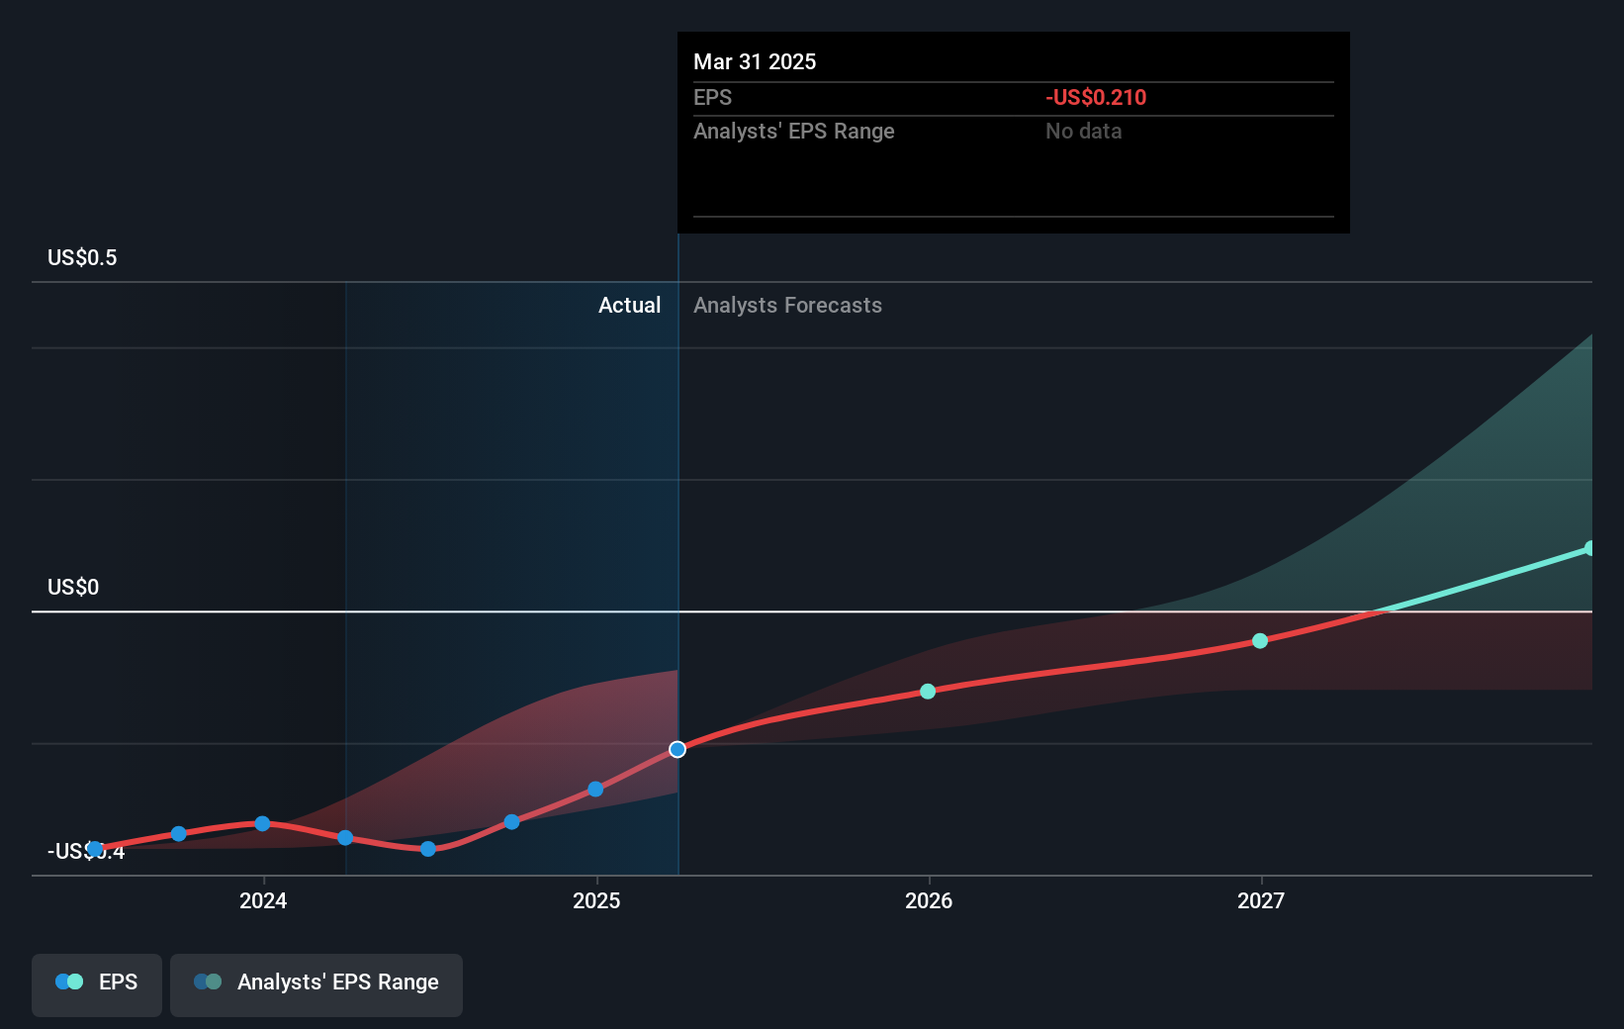Click the -US$0.210 EPS value in tooltip
Image resolution: width=1624 pixels, height=1029 pixels.
coord(1096,98)
